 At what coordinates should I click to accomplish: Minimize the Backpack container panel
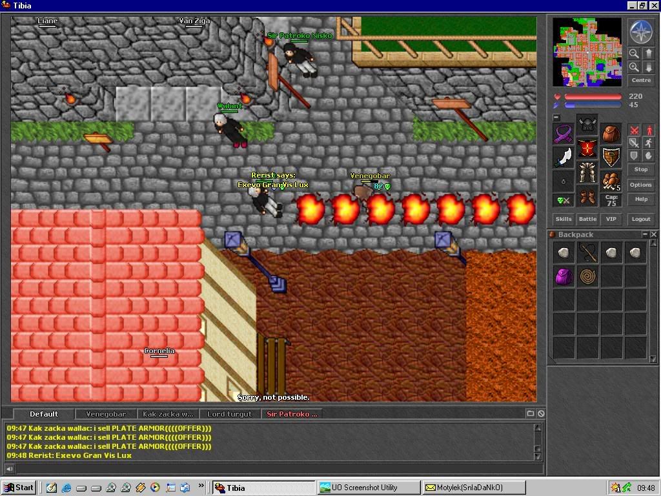(645, 234)
